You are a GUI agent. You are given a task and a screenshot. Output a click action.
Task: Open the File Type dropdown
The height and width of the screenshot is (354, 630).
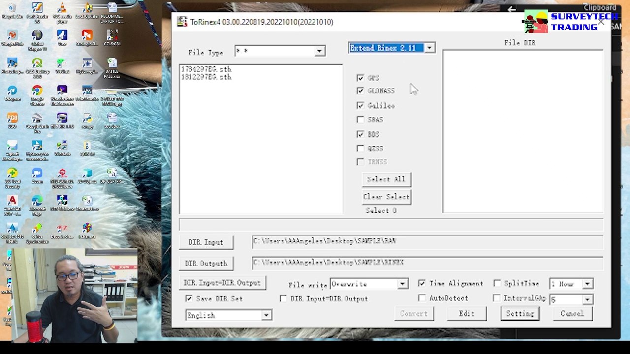[319, 51]
